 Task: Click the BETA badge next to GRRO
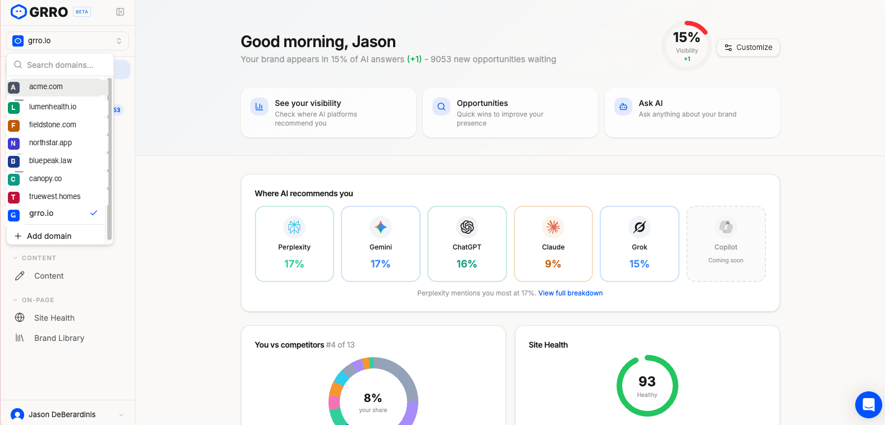(x=82, y=12)
